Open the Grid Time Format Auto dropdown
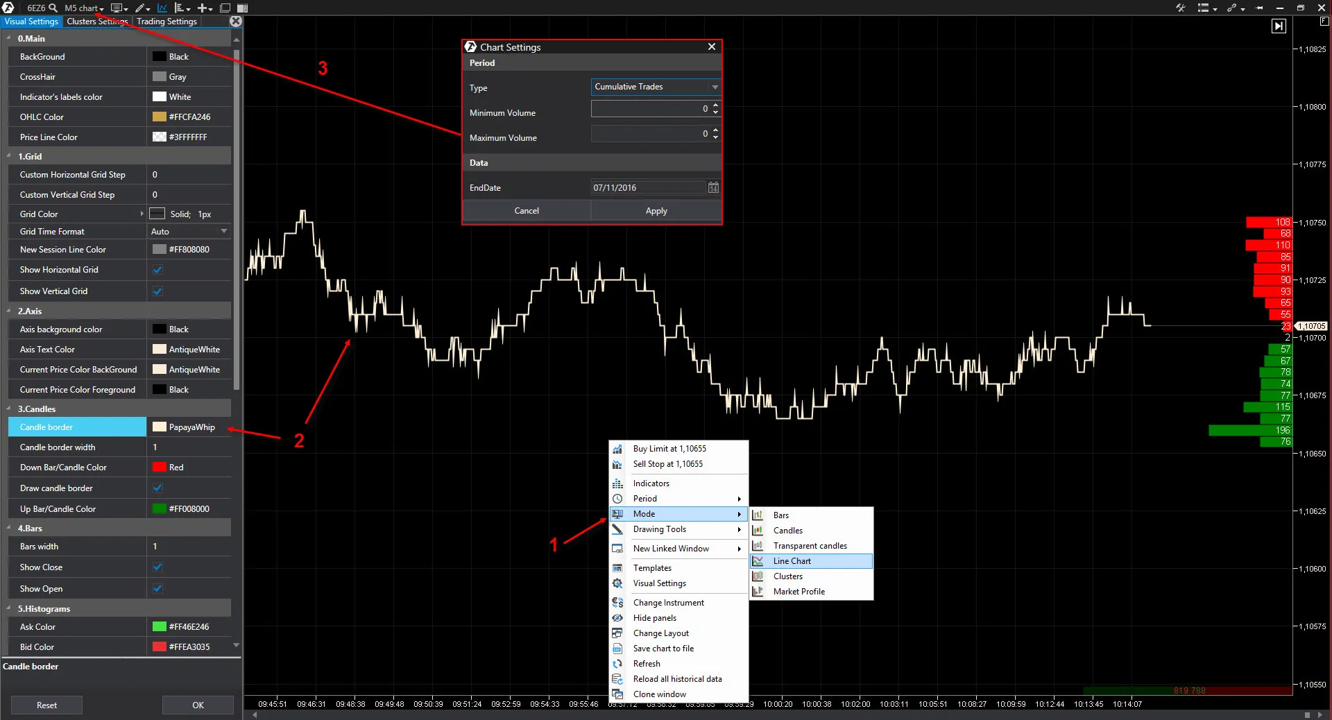The width and height of the screenshot is (1332, 720). tap(189, 232)
